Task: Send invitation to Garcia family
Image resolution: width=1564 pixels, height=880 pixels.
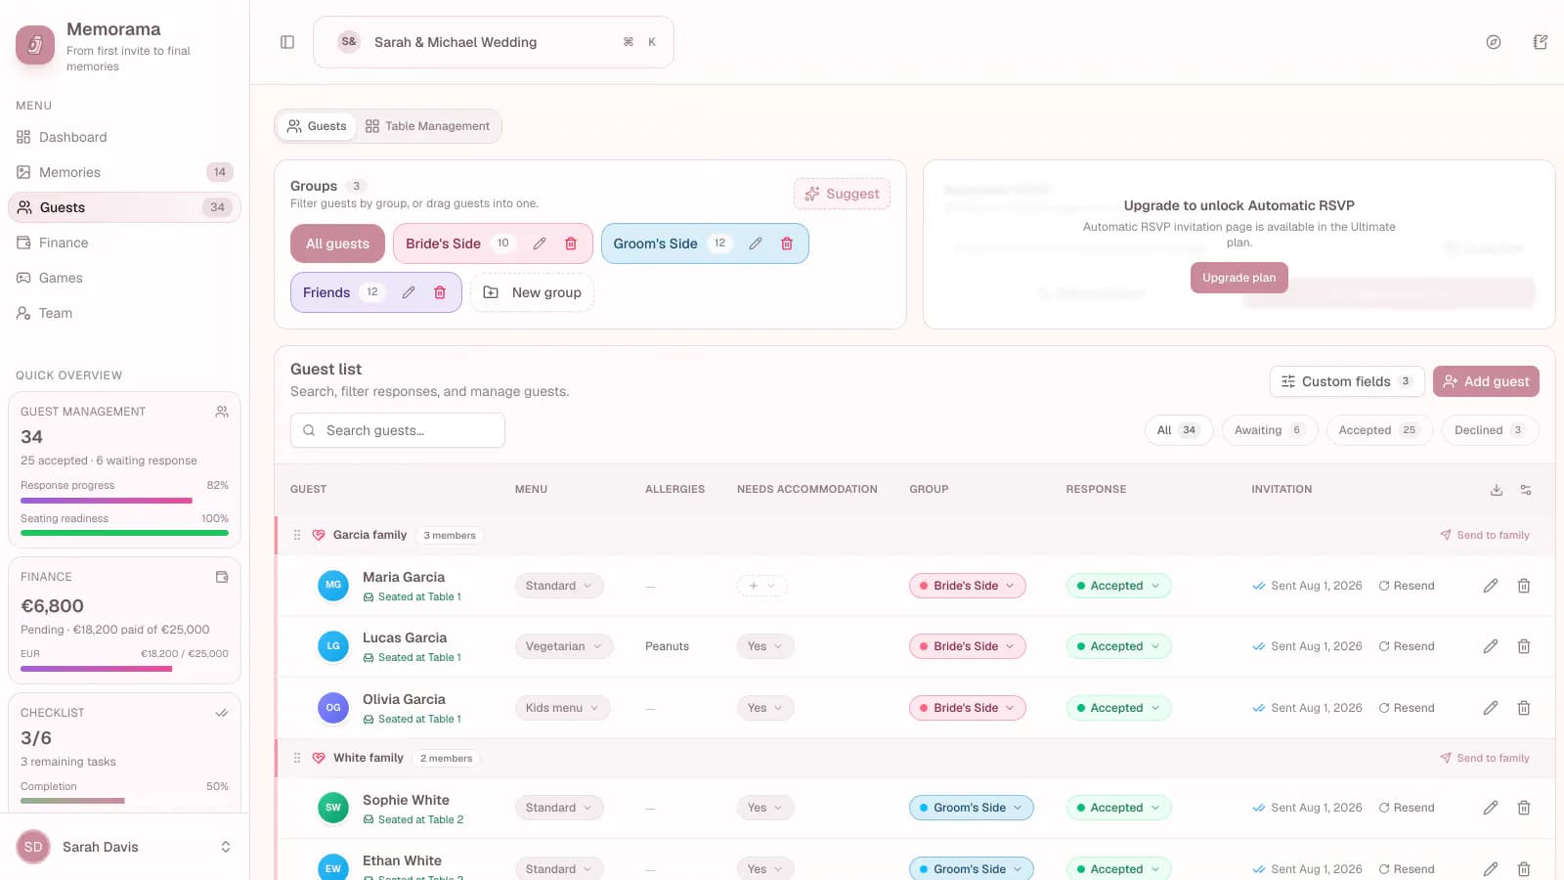Action: [x=1485, y=535]
